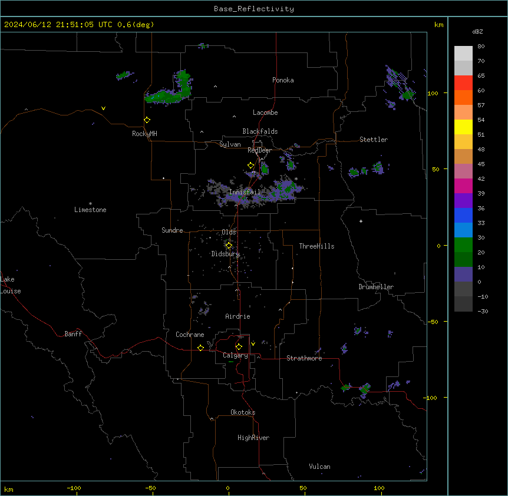Click the Limestone label
The image size is (508, 496).
pyautogui.click(x=90, y=210)
